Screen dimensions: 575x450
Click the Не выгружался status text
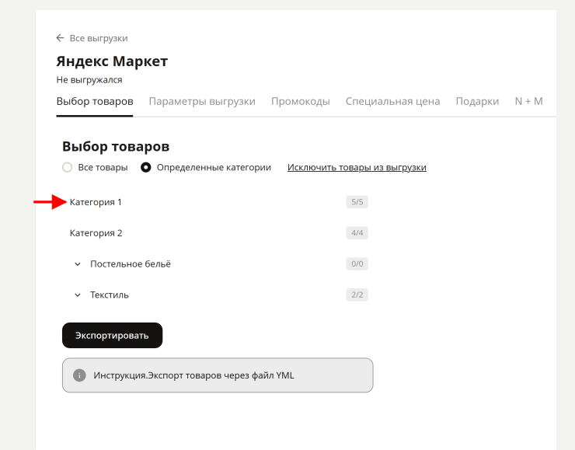89,80
